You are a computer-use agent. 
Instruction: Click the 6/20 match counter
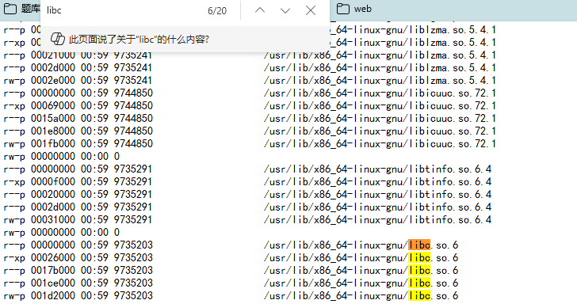tap(217, 10)
